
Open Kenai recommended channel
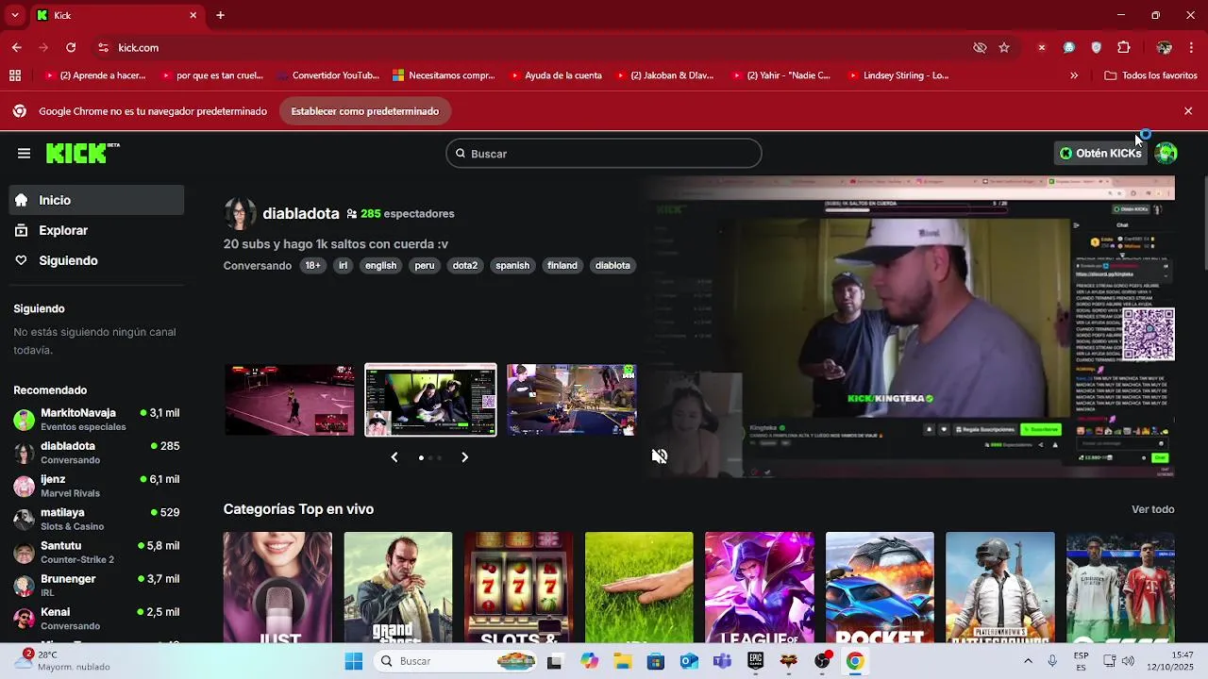(96, 619)
